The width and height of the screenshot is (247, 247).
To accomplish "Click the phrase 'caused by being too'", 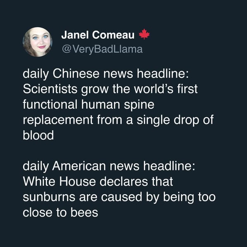I will tap(158, 197).
